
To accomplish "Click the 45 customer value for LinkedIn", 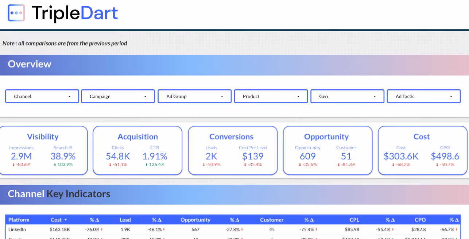I will pos(272,230).
